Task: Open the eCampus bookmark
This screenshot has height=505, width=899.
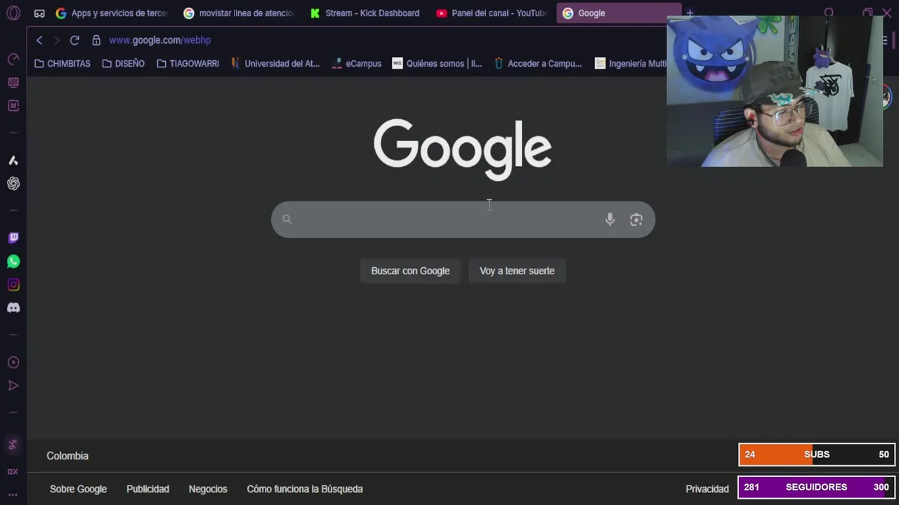Action: tap(357, 63)
